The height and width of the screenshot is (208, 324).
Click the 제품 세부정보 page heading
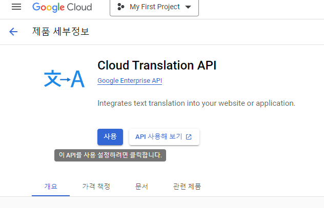[60, 32]
